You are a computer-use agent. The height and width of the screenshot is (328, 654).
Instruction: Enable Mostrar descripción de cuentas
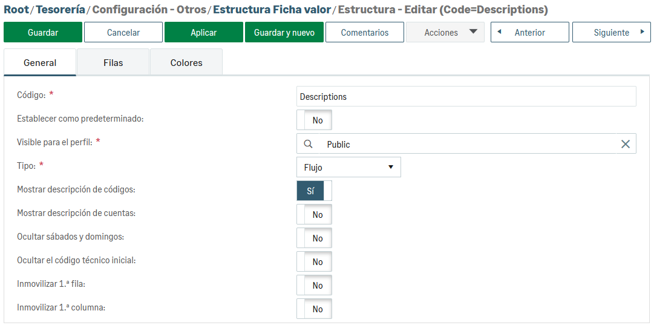pyautogui.click(x=314, y=214)
